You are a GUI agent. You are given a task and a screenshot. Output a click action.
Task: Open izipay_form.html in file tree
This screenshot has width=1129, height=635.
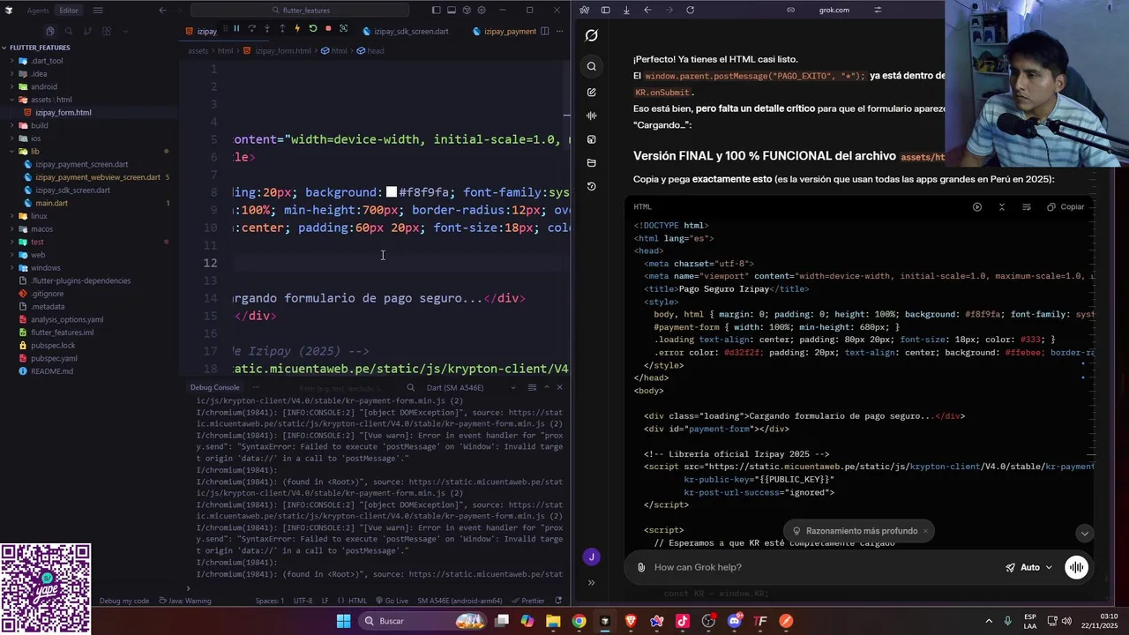[x=63, y=112]
